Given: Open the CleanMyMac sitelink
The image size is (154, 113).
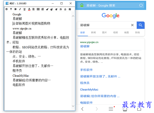Looking at the screenshot, I should point(89,90).
